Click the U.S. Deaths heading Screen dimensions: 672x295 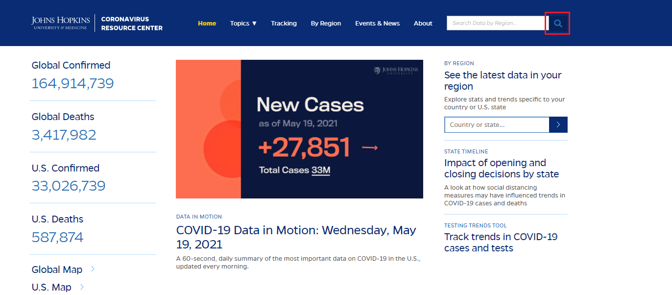pos(57,219)
